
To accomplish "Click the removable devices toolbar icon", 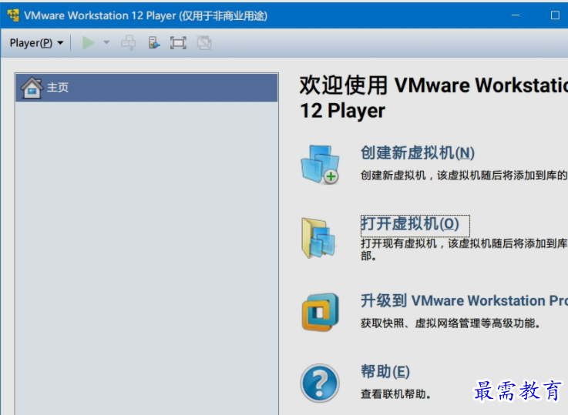I will (x=154, y=42).
